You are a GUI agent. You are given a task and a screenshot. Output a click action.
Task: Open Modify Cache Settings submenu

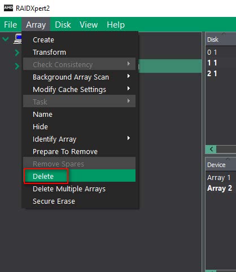pyautogui.click(x=79, y=90)
